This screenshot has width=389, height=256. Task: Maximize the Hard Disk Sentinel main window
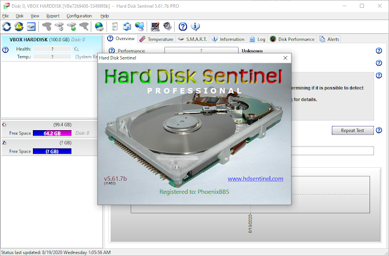pos(362,6)
